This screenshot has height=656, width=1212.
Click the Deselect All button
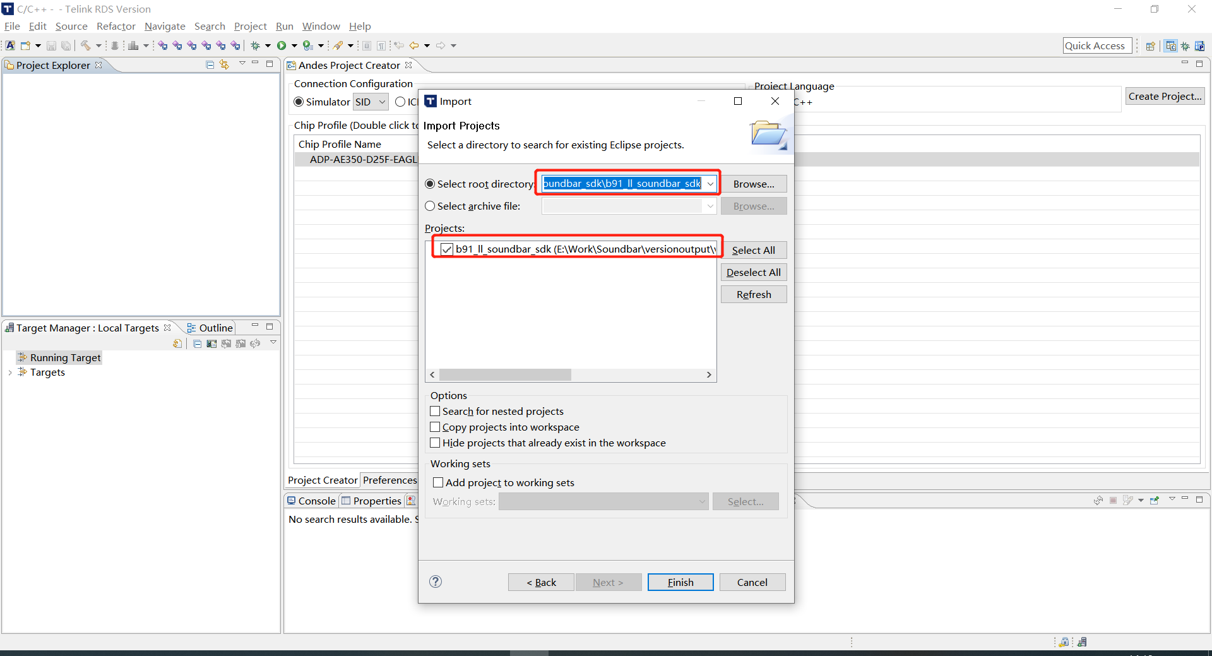[x=754, y=272]
